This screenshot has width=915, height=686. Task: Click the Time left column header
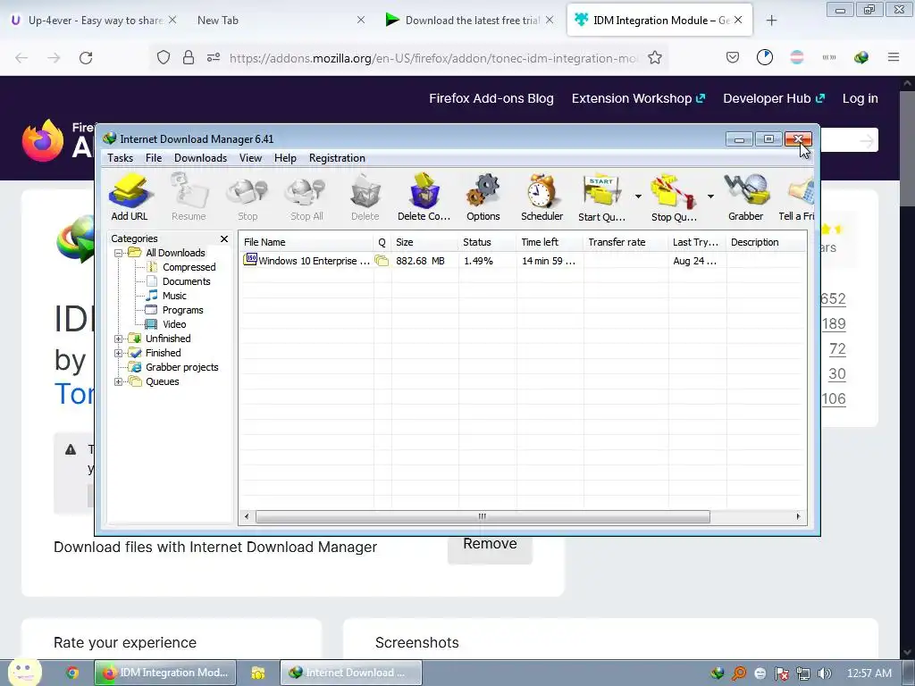click(550, 242)
